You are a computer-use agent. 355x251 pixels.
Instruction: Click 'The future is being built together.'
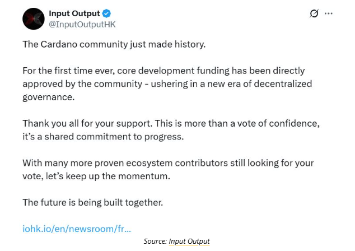tap(92, 202)
